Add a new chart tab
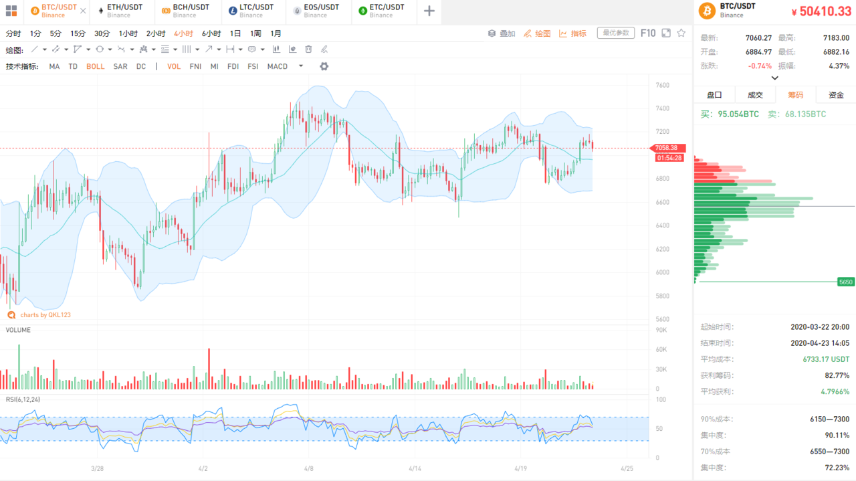The height and width of the screenshot is (481, 856). tap(429, 11)
